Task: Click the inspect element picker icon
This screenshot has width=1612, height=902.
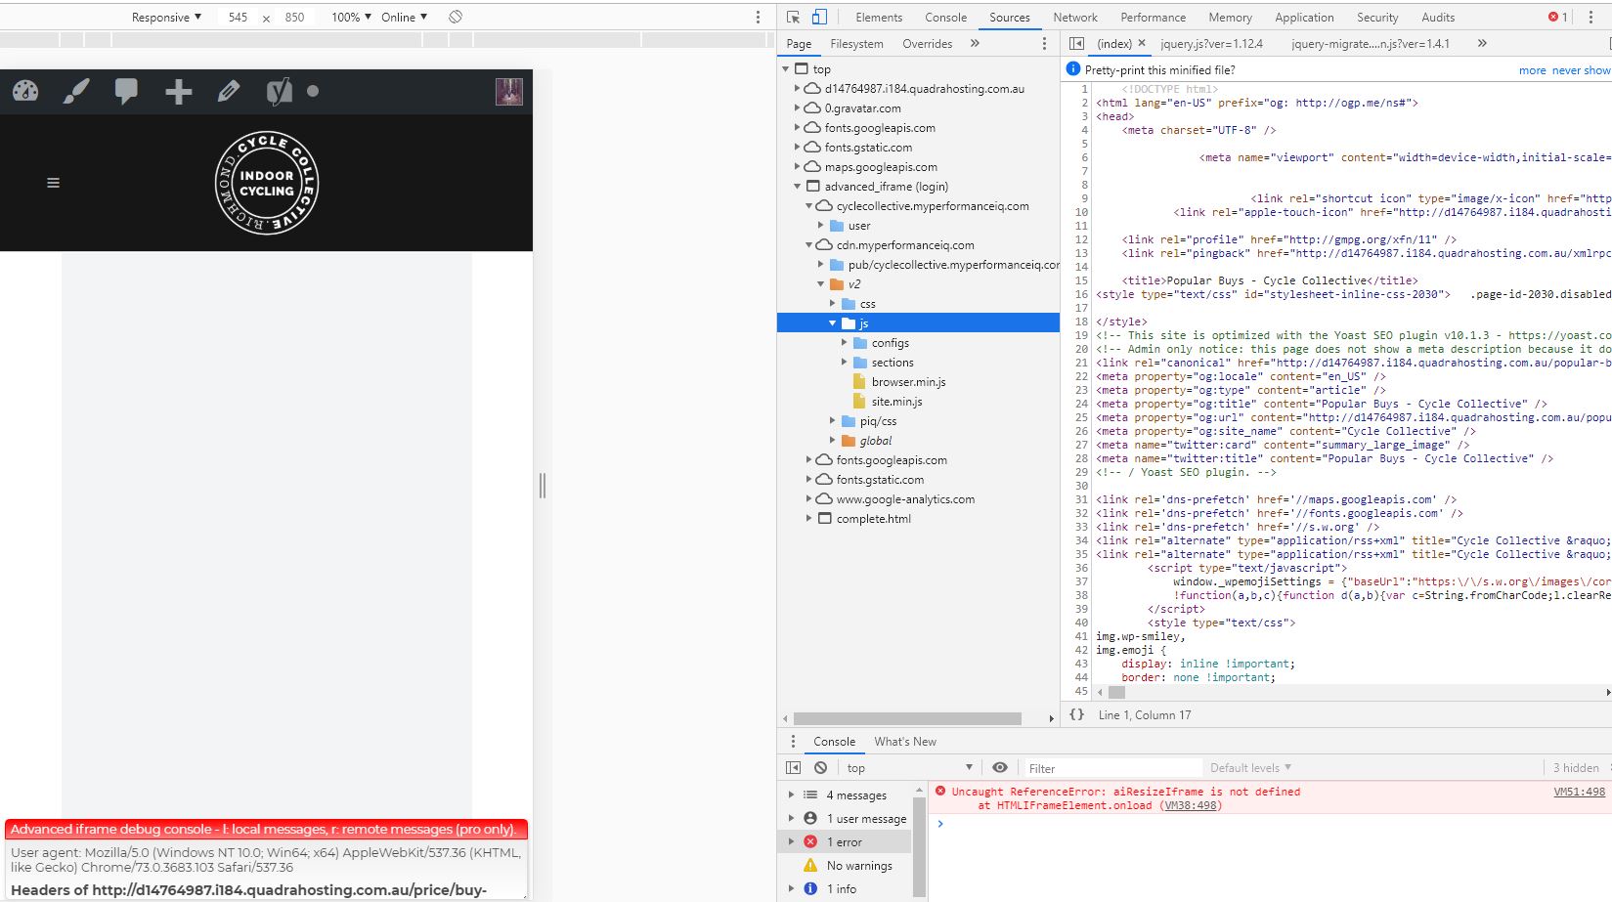Action: tap(793, 18)
